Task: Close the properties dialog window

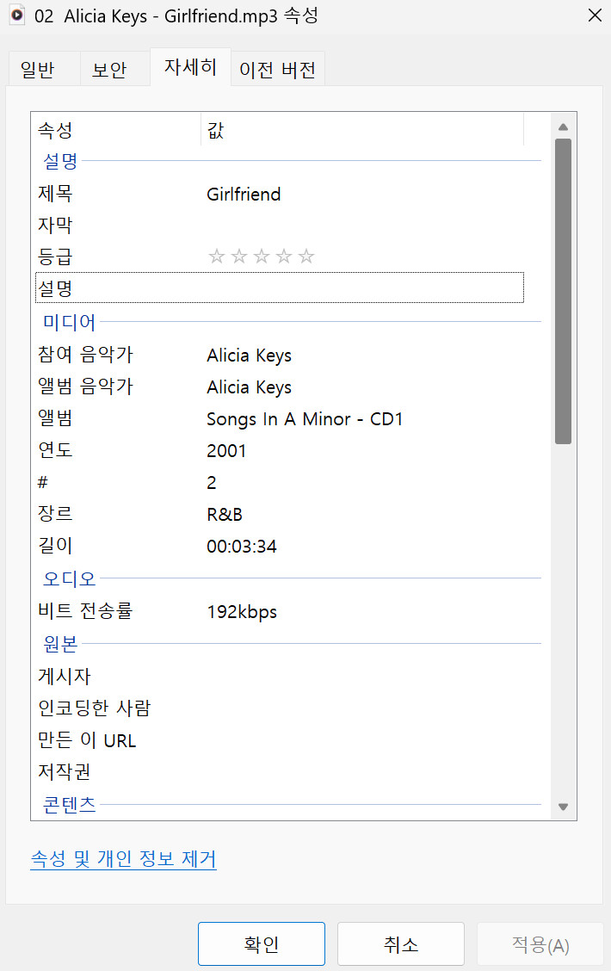Action: [594, 15]
